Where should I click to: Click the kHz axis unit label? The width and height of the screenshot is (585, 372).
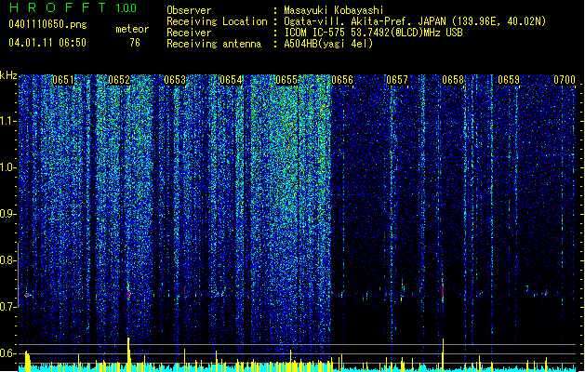pos(8,75)
